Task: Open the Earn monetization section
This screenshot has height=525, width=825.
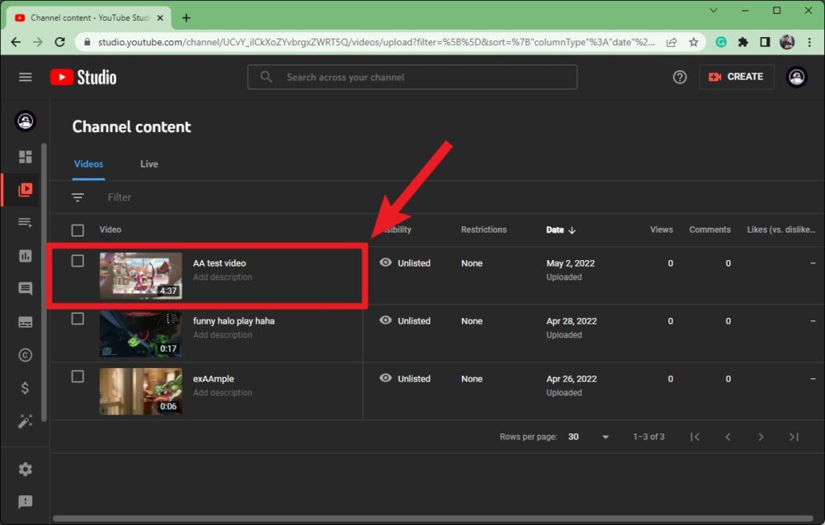Action: [25, 387]
